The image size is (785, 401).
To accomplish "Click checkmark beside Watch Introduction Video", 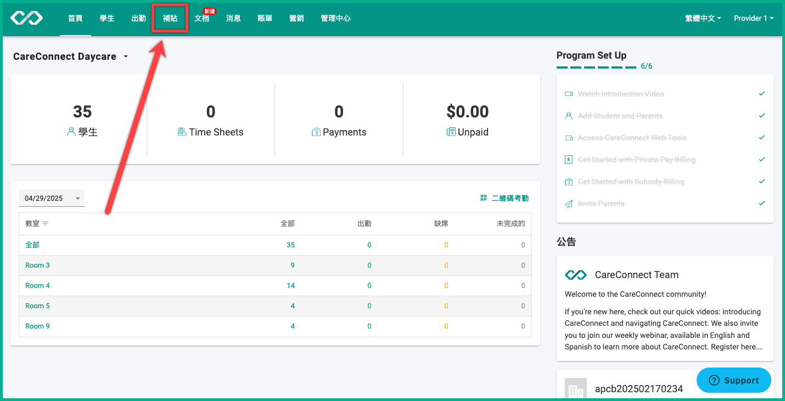I will [762, 94].
